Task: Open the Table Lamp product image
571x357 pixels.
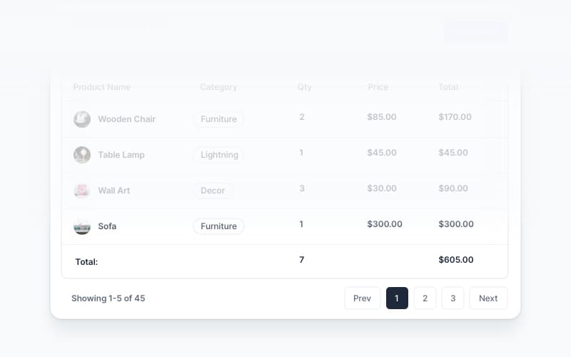Action: pyautogui.click(x=82, y=155)
